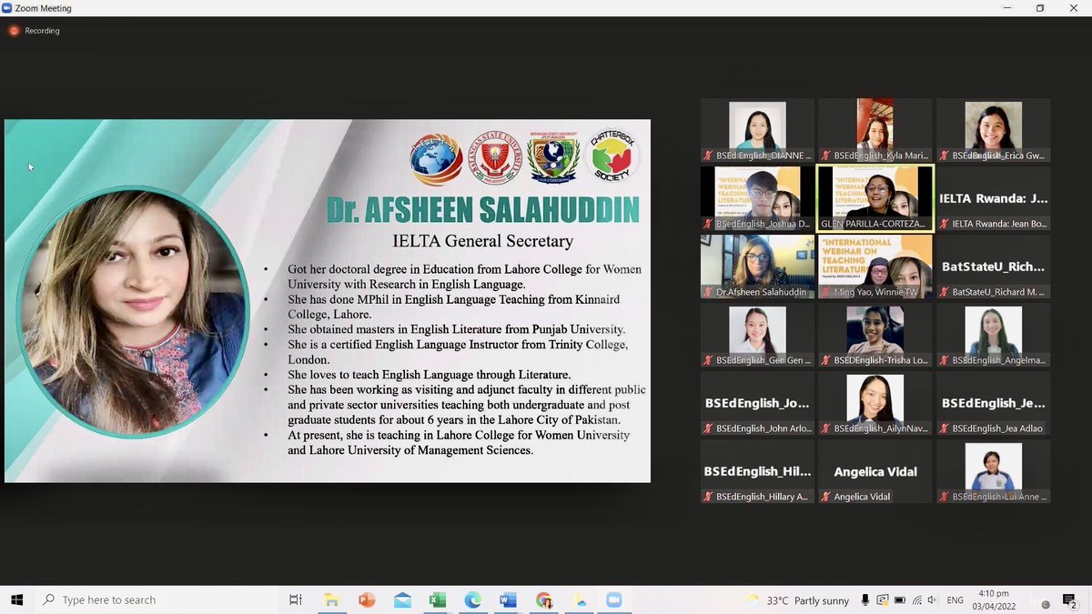Open the Mail app from the taskbar
Screen dimensions: 1092x614
[401, 599]
